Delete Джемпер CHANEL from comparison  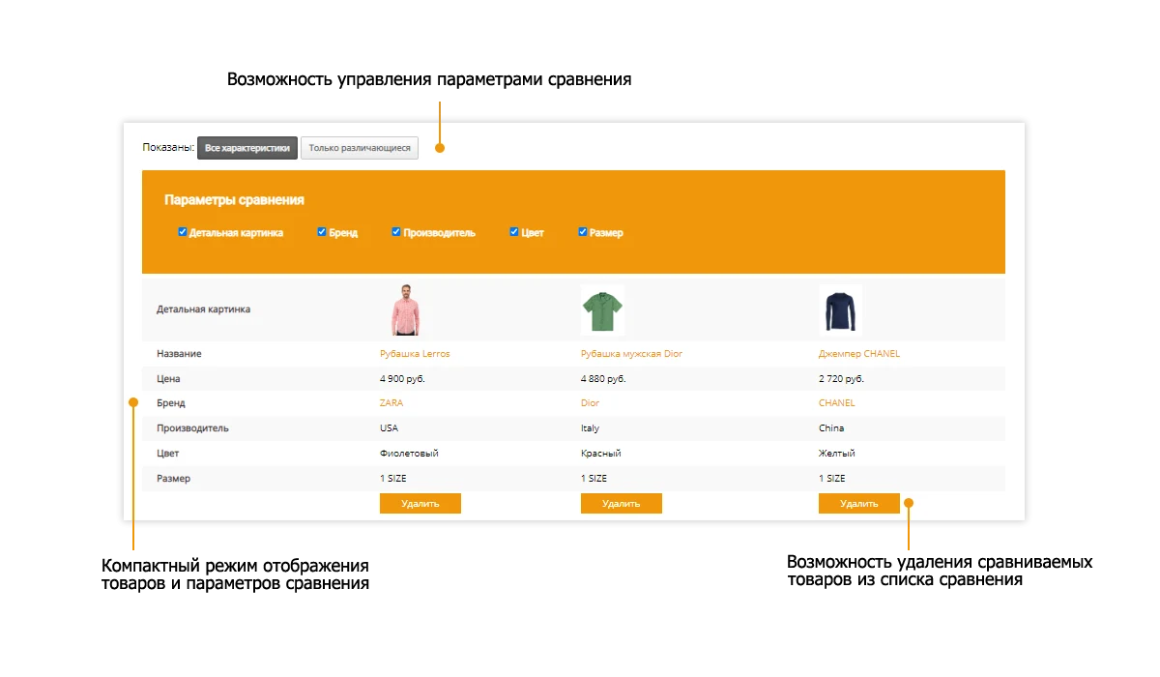coord(859,503)
